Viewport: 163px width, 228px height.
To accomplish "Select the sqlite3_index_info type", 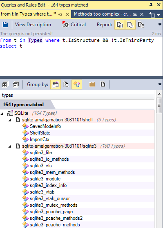I will 48,185.
